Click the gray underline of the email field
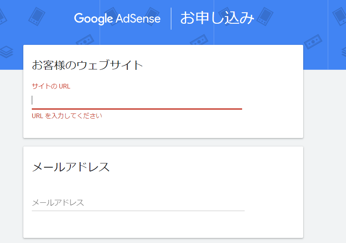 coord(138,210)
